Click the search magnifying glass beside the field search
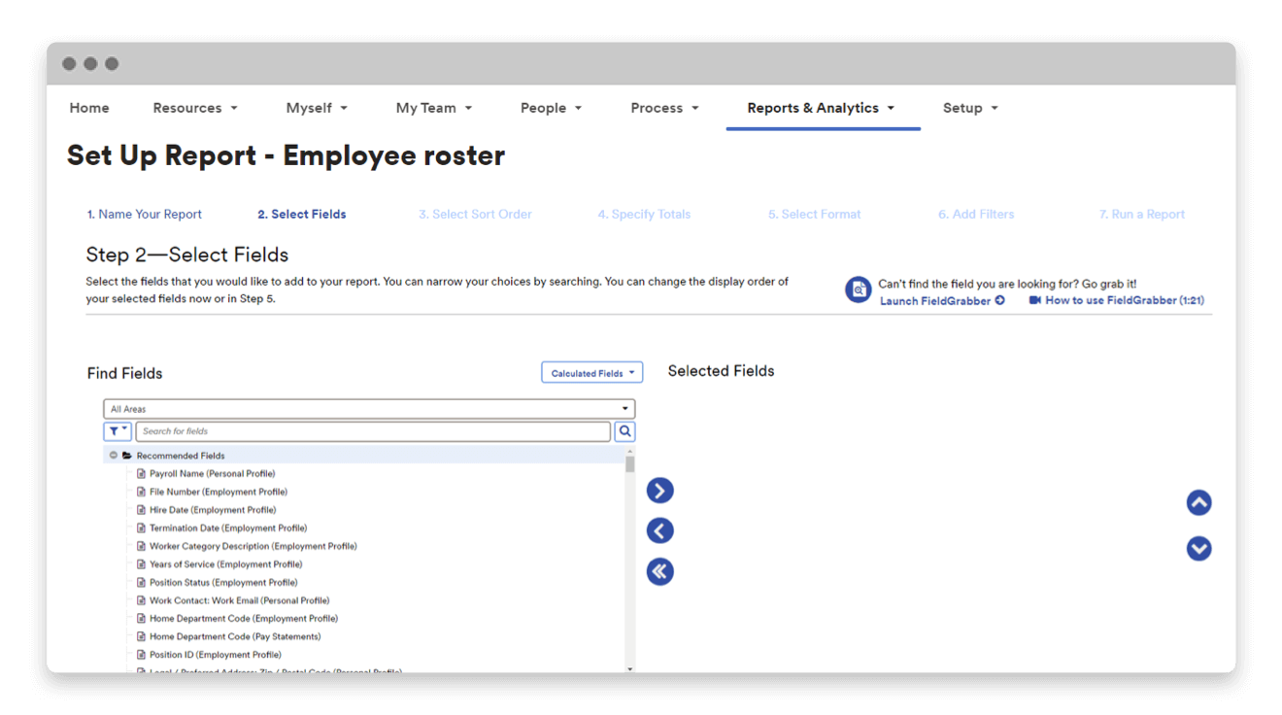The image size is (1282, 715). (x=624, y=430)
